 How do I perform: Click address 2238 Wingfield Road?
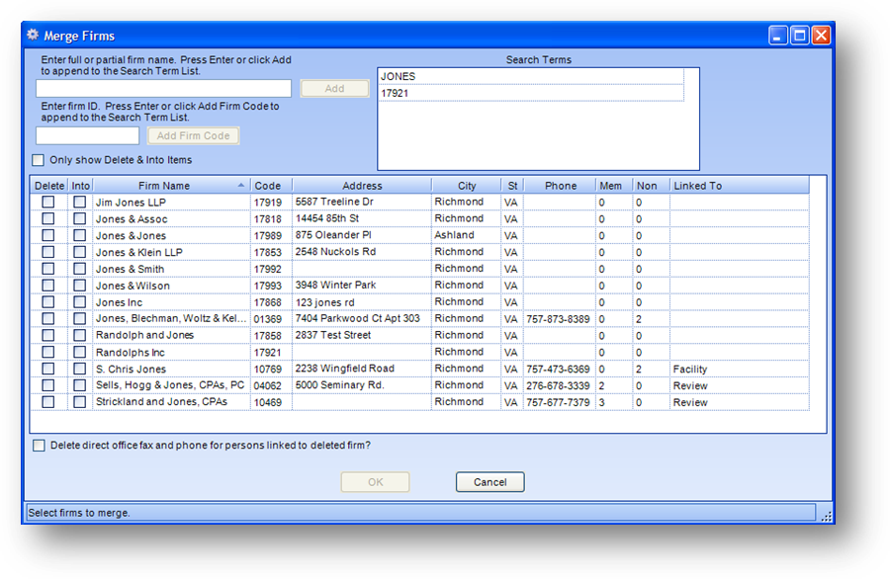click(344, 369)
